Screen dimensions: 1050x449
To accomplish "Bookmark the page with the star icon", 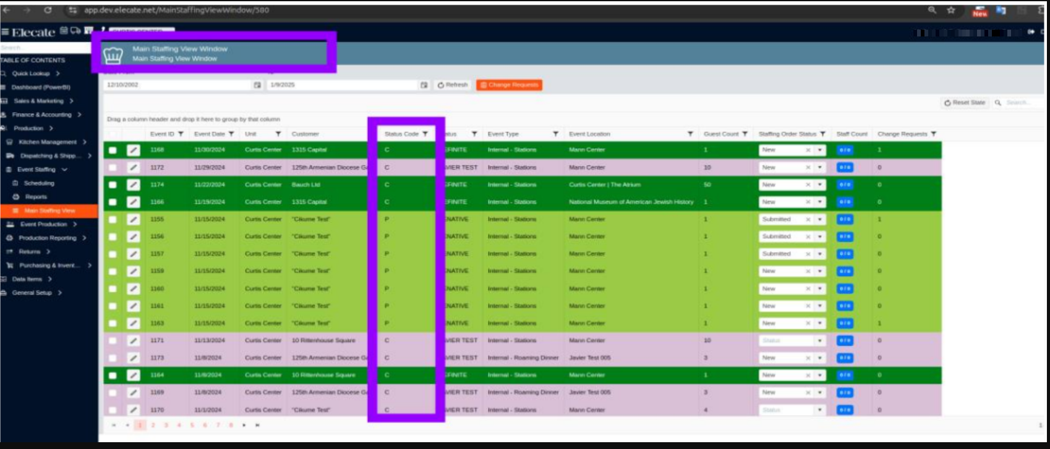I will [x=951, y=10].
